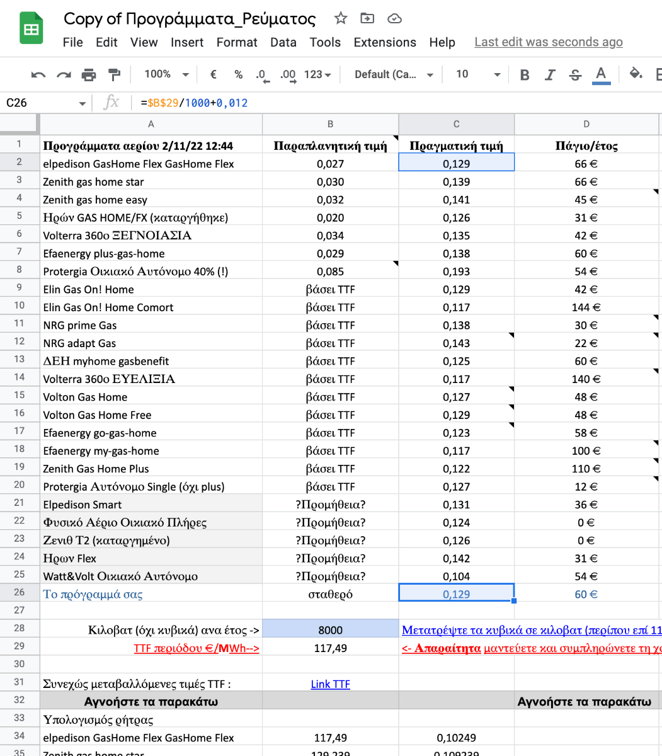This screenshot has width=662, height=756.
Task: Select column B header
Action: click(331, 124)
